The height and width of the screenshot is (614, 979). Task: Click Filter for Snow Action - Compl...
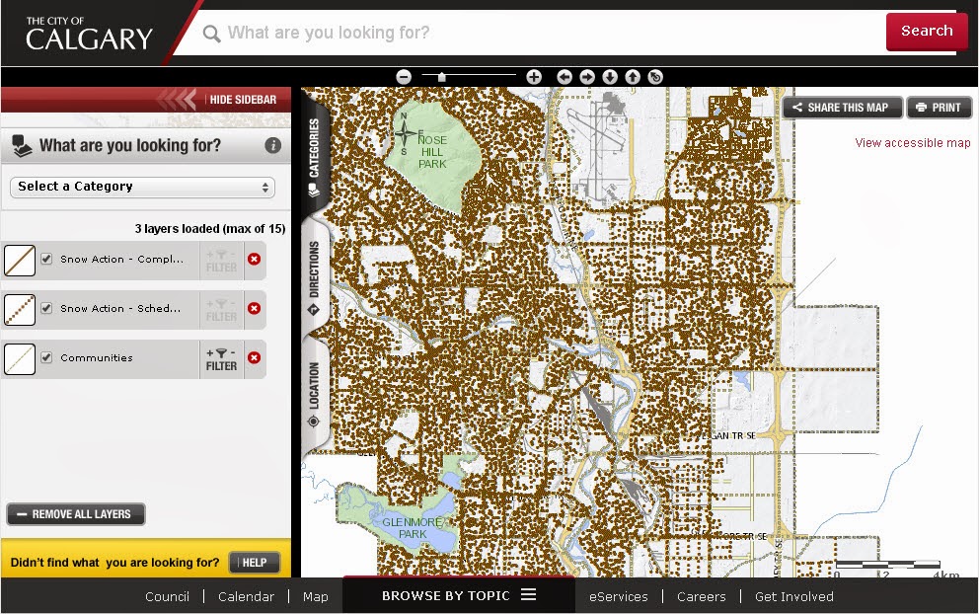click(221, 261)
